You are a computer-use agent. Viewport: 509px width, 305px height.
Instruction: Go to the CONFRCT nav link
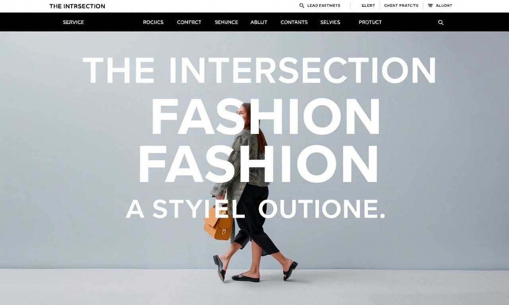pyautogui.click(x=189, y=22)
